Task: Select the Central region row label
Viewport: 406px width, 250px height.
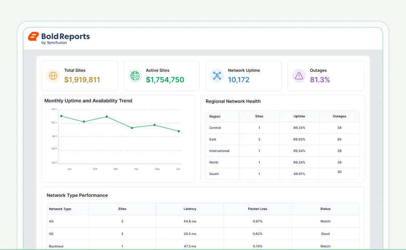Action: pyautogui.click(x=215, y=128)
